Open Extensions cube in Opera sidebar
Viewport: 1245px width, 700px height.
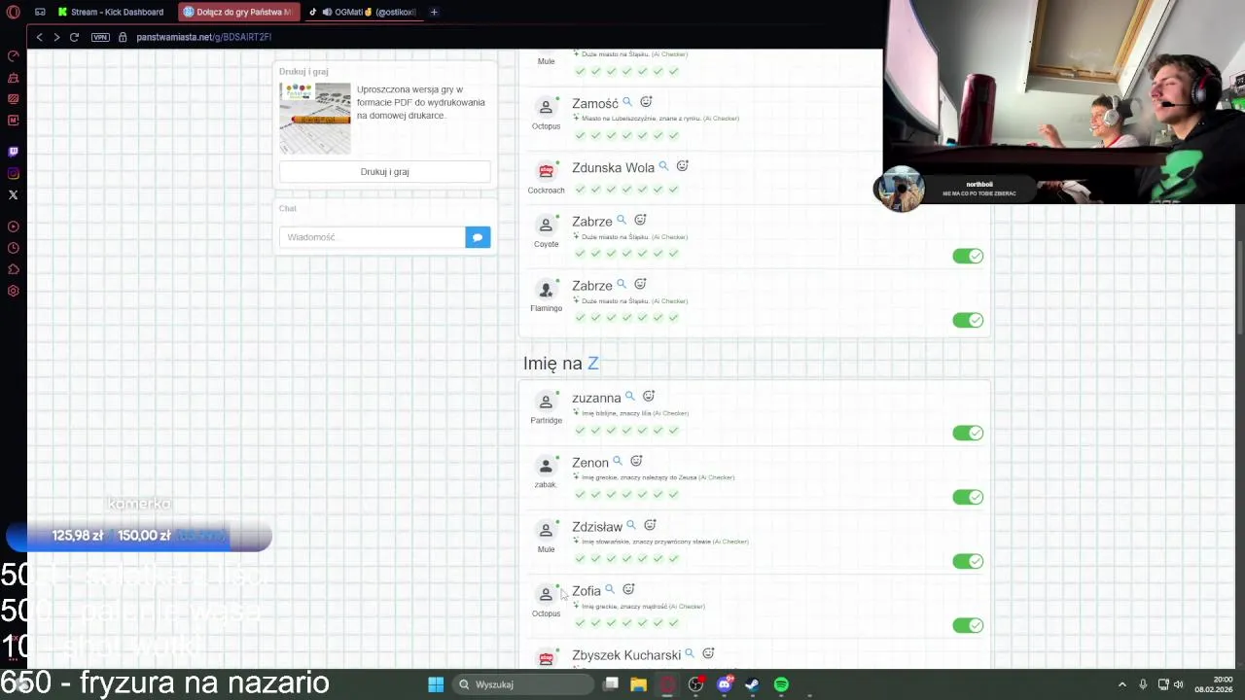[x=13, y=269]
